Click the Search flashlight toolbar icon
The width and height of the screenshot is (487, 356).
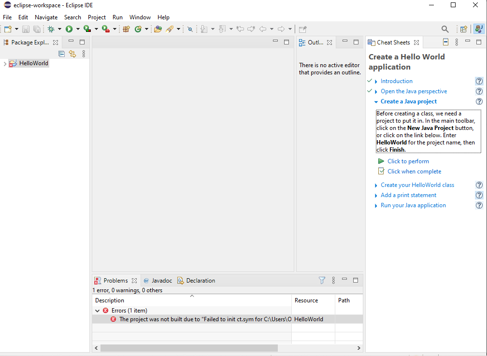[x=170, y=29]
